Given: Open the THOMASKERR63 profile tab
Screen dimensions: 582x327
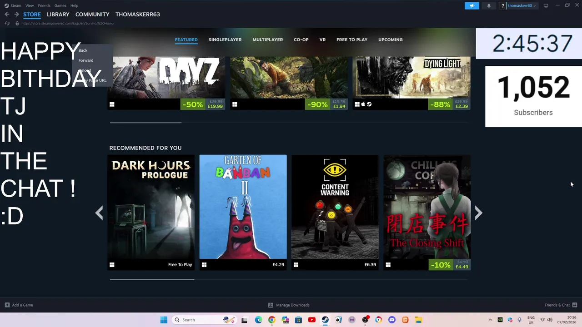Looking at the screenshot, I should (138, 15).
